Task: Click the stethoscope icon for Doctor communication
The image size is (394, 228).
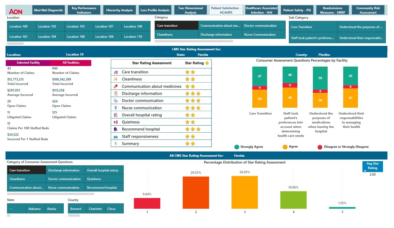Action: tap(116, 100)
